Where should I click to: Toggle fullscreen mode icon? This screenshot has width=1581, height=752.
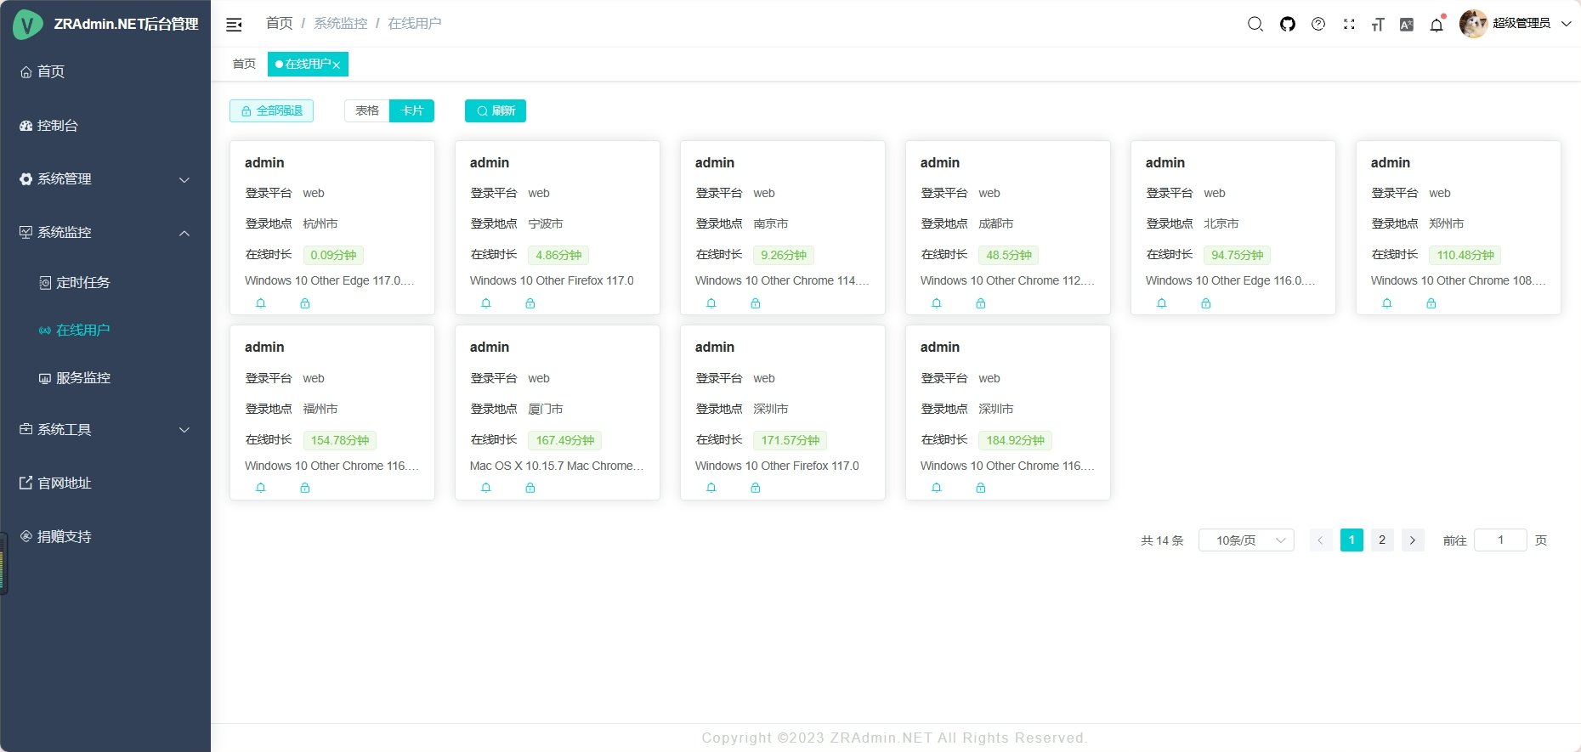[1349, 24]
